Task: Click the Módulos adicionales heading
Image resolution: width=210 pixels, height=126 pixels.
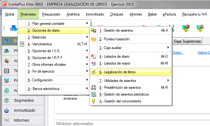Action: [x=74, y=124]
